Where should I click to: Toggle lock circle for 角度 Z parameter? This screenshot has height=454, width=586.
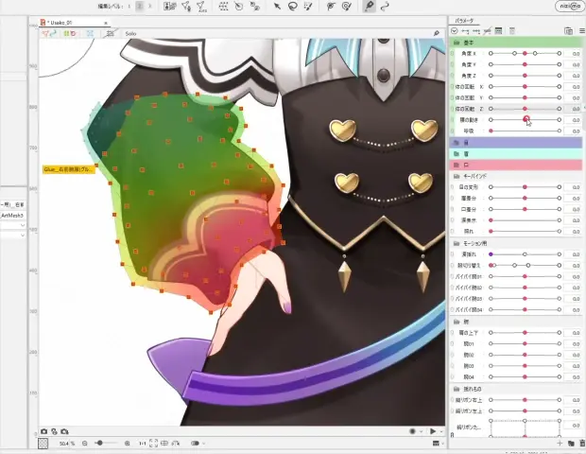coord(452,76)
